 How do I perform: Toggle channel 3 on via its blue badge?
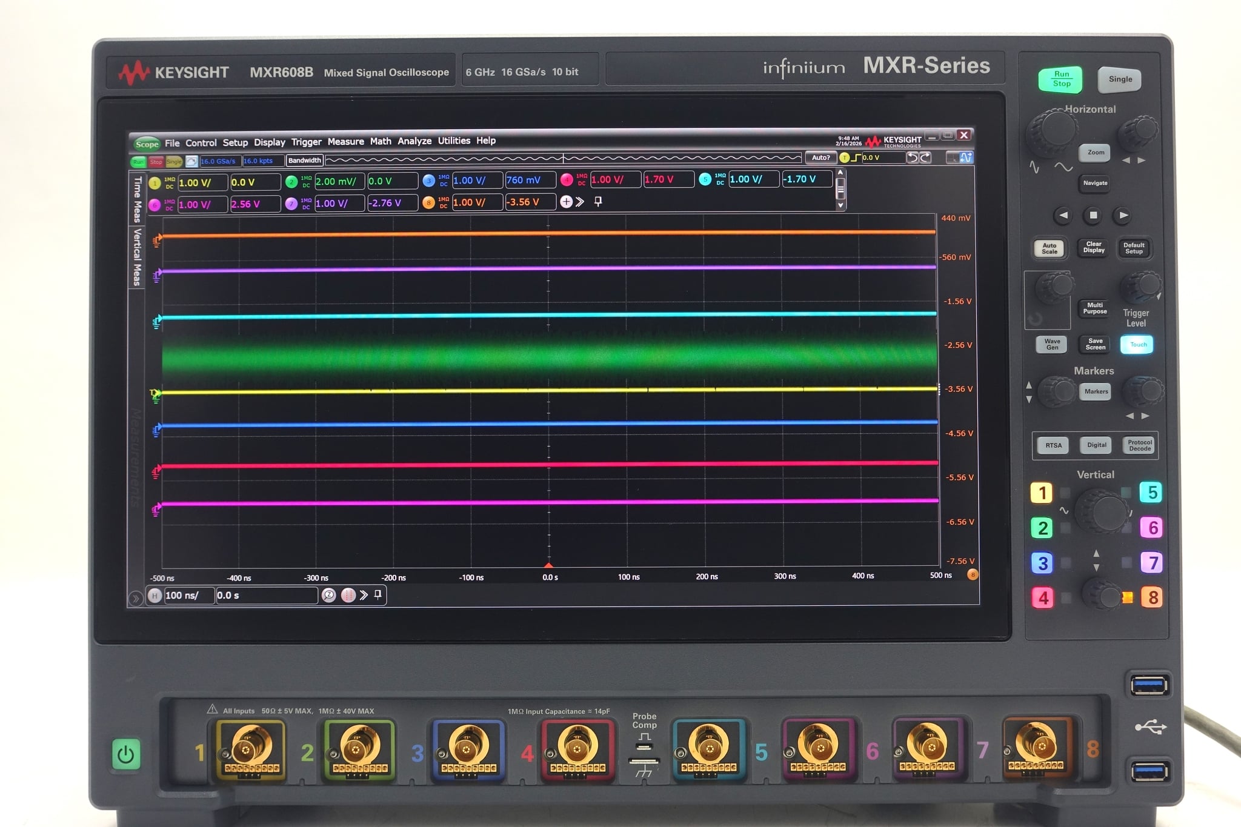pos(430,182)
